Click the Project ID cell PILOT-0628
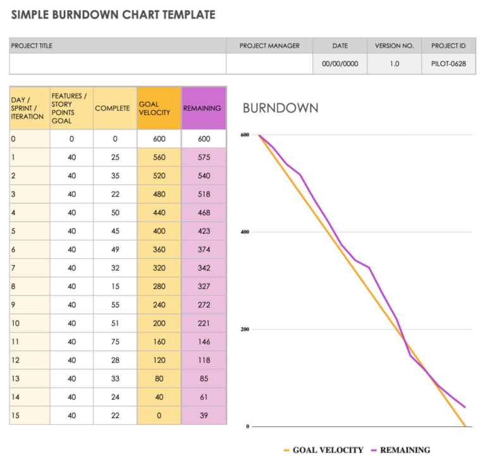Screen dimensions: 487x463 [x=448, y=64]
